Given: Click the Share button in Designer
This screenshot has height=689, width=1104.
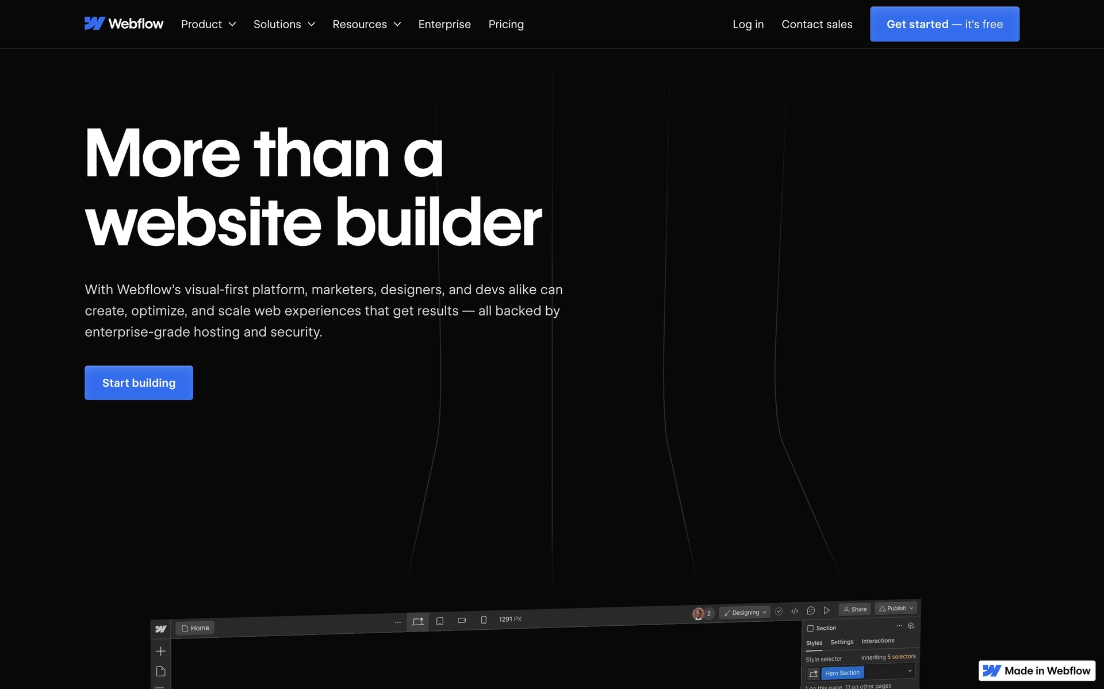Looking at the screenshot, I should (854, 609).
